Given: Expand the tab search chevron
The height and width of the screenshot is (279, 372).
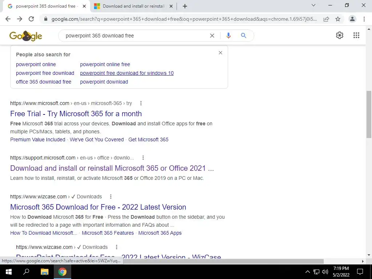Looking at the screenshot, I should pyautogui.click(x=314, y=5).
